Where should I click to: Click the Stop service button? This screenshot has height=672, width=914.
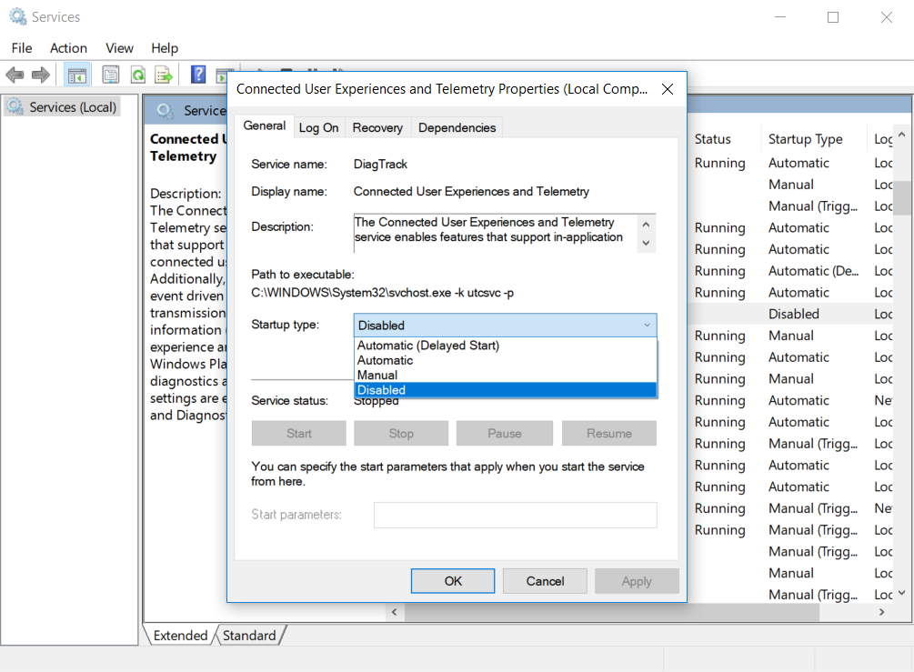point(401,433)
